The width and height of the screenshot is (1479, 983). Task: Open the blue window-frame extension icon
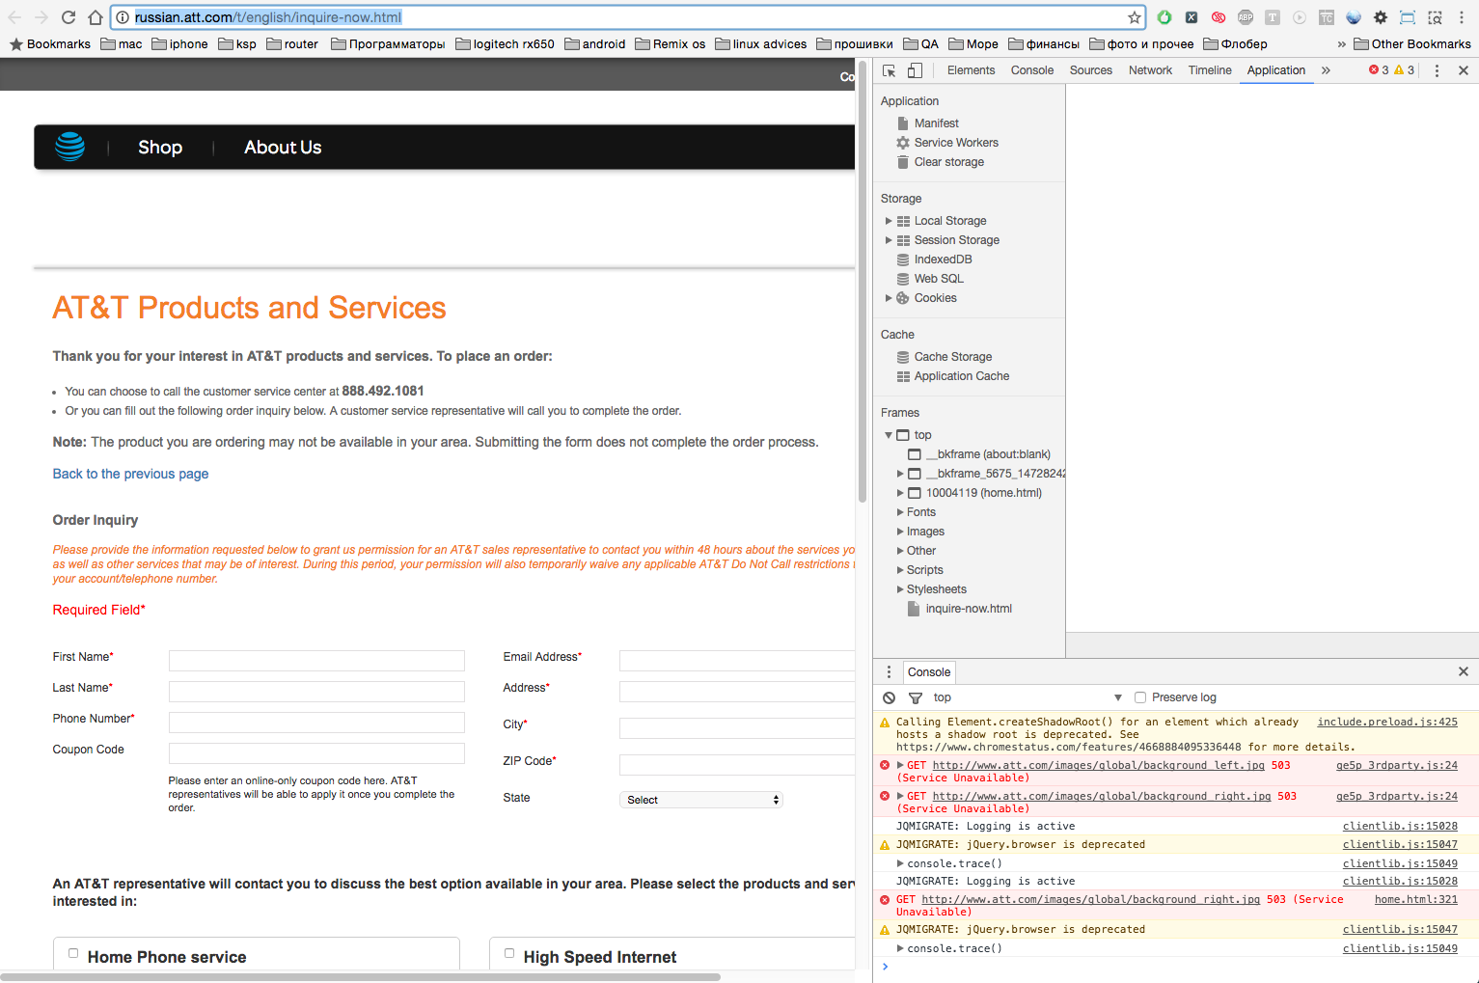[1408, 17]
